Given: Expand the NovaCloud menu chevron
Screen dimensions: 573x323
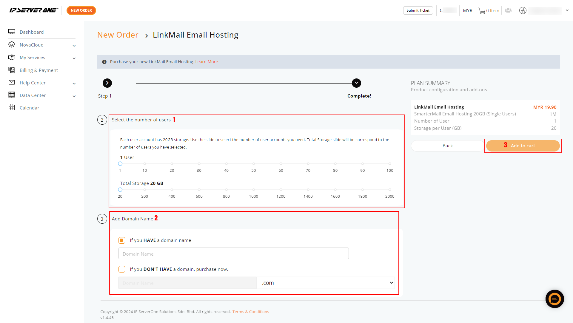Looking at the screenshot, I should point(74,46).
